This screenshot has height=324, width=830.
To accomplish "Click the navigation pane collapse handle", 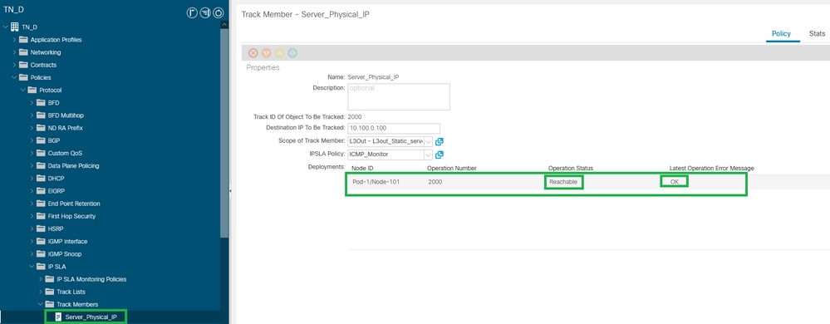I will pyautogui.click(x=230, y=190).
